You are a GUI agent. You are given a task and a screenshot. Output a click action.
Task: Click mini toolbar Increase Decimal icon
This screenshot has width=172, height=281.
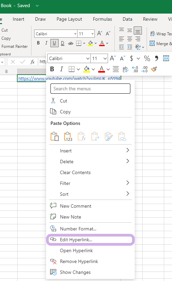point(135,69)
